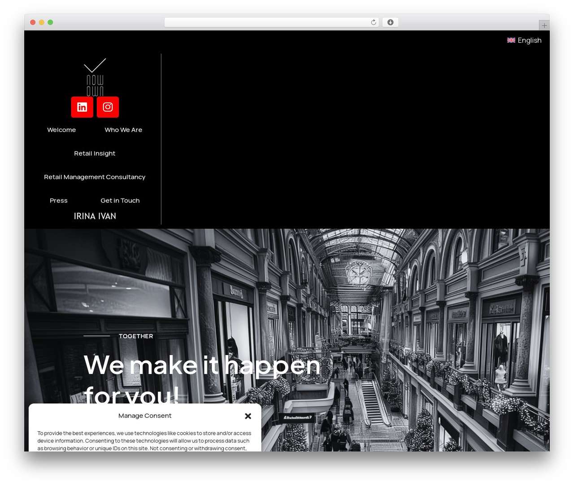Screen dimensions: 574x486
Task: Go to the Welcome menu item
Action: (61, 130)
